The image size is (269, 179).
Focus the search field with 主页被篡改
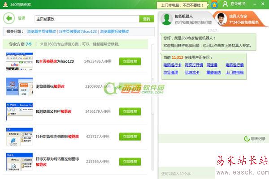tap(87, 19)
